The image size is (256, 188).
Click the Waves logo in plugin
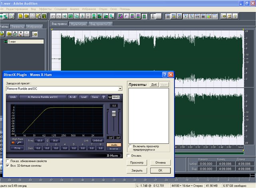(x=113, y=97)
